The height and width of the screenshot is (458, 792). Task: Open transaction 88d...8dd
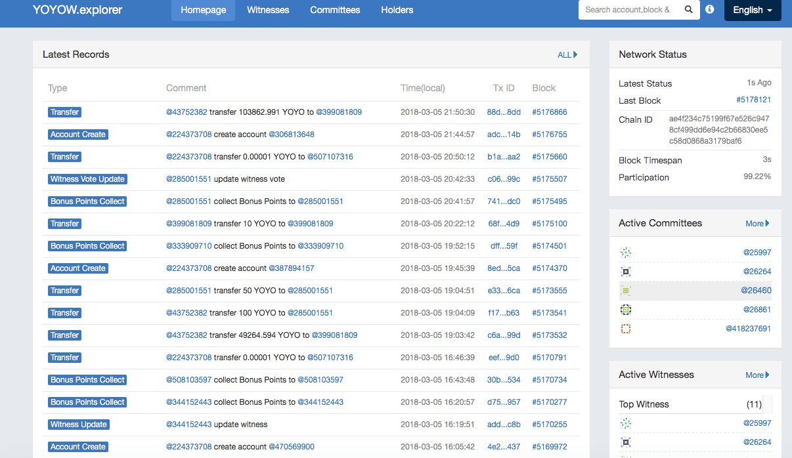click(x=503, y=112)
